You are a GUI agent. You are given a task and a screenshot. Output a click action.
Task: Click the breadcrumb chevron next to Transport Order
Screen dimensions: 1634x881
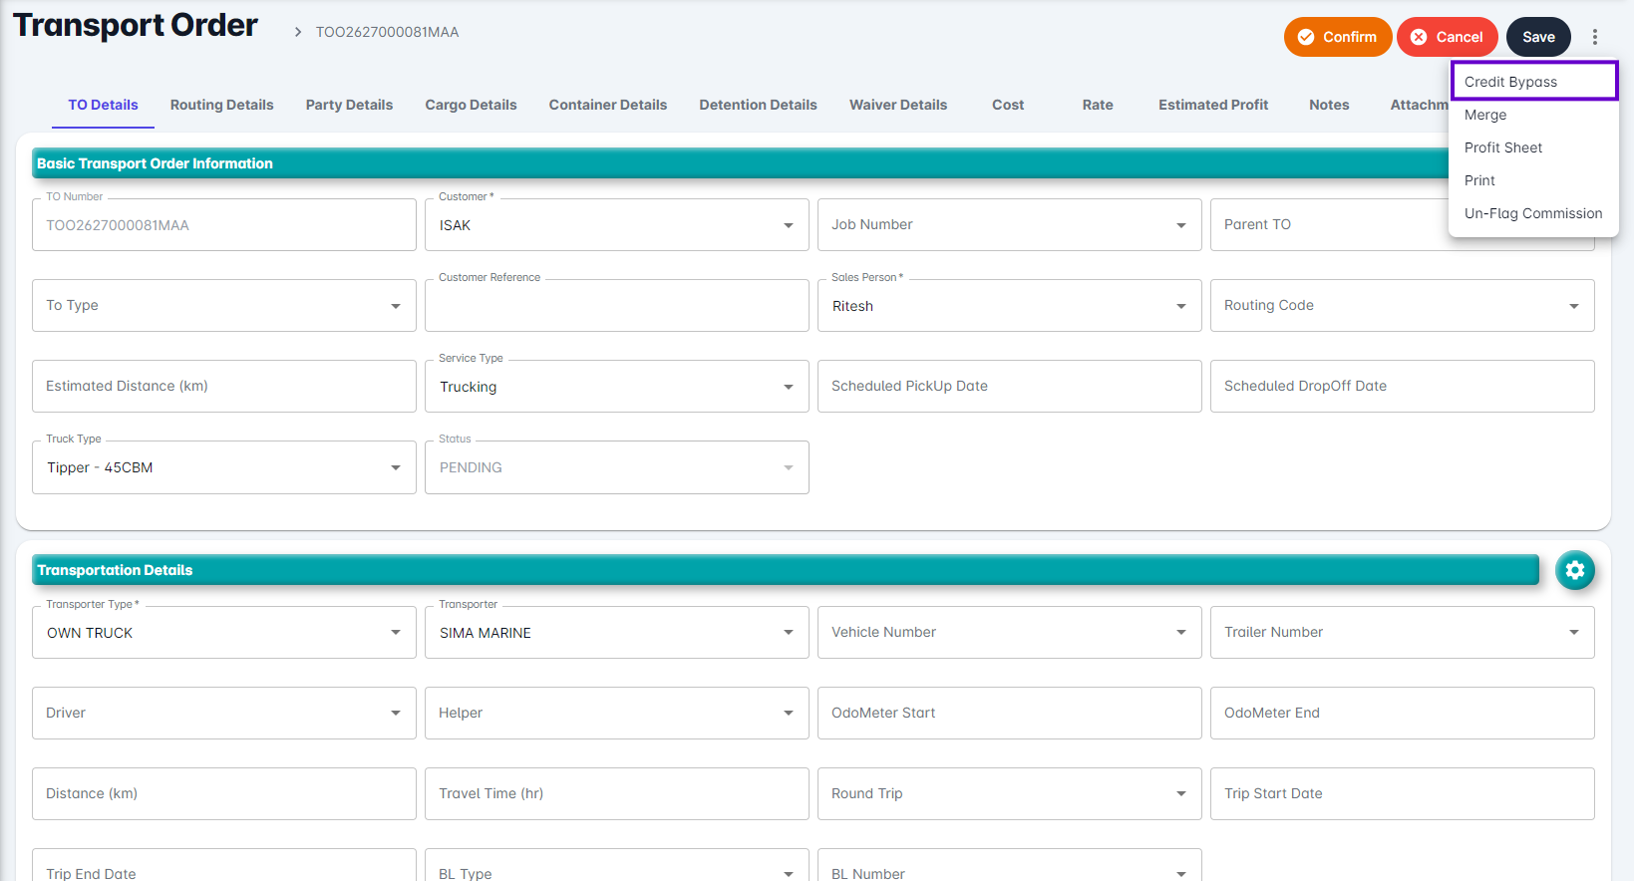click(297, 33)
